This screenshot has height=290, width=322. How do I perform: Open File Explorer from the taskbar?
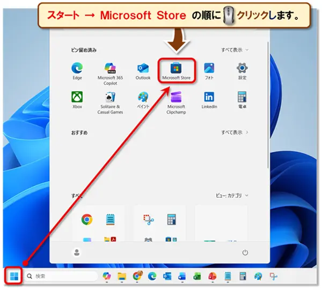tap(122, 276)
